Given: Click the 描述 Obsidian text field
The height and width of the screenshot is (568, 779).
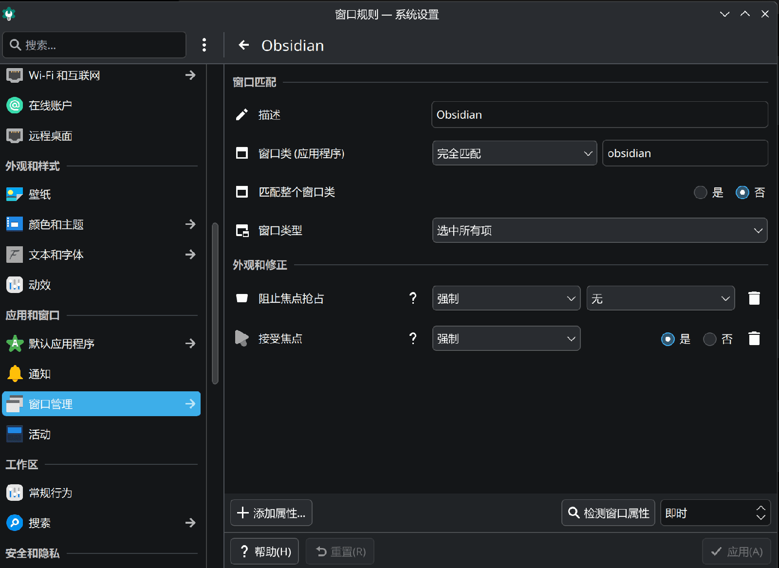Looking at the screenshot, I should [600, 115].
